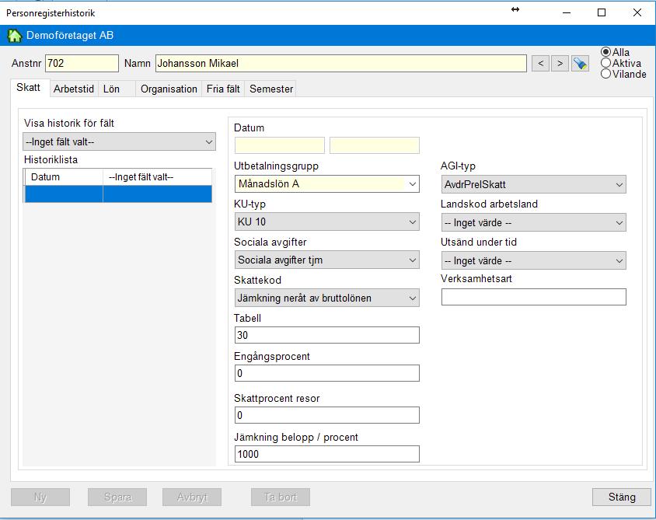Click the empty Verksamhetsart input field
The image size is (656, 520).
coord(533,297)
